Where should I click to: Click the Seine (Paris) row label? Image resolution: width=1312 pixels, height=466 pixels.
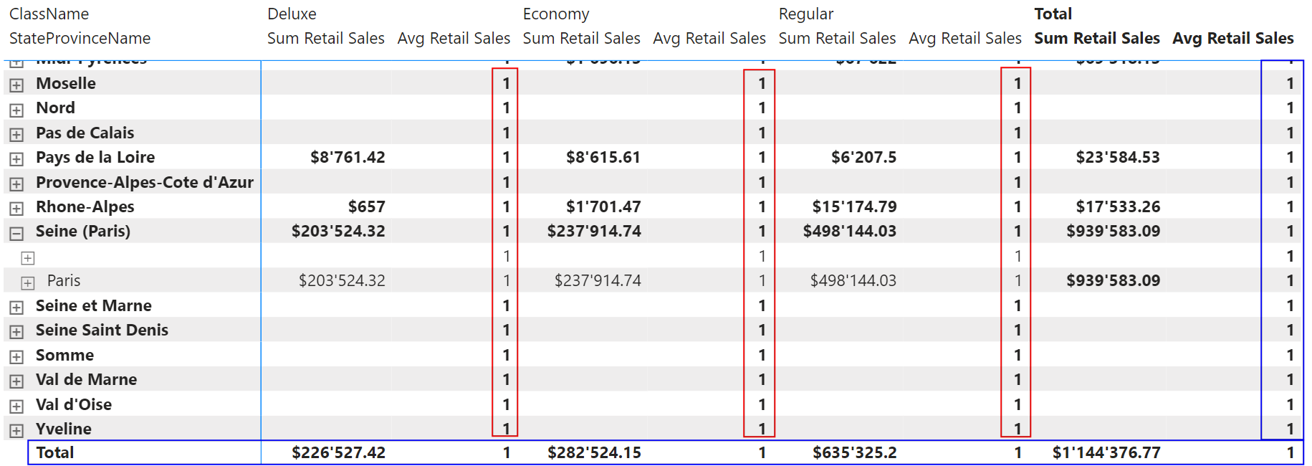click(83, 231)
